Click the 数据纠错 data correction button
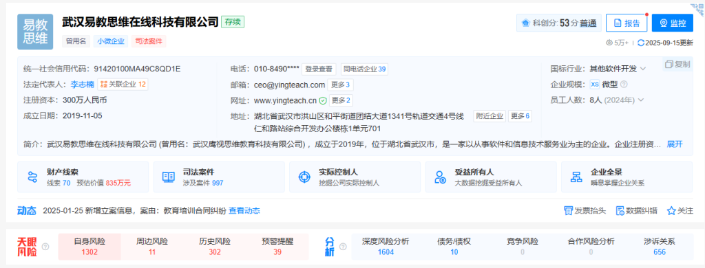Image resolution: width=705 pixels, height=268 pixels. click(x=637, y=210)
